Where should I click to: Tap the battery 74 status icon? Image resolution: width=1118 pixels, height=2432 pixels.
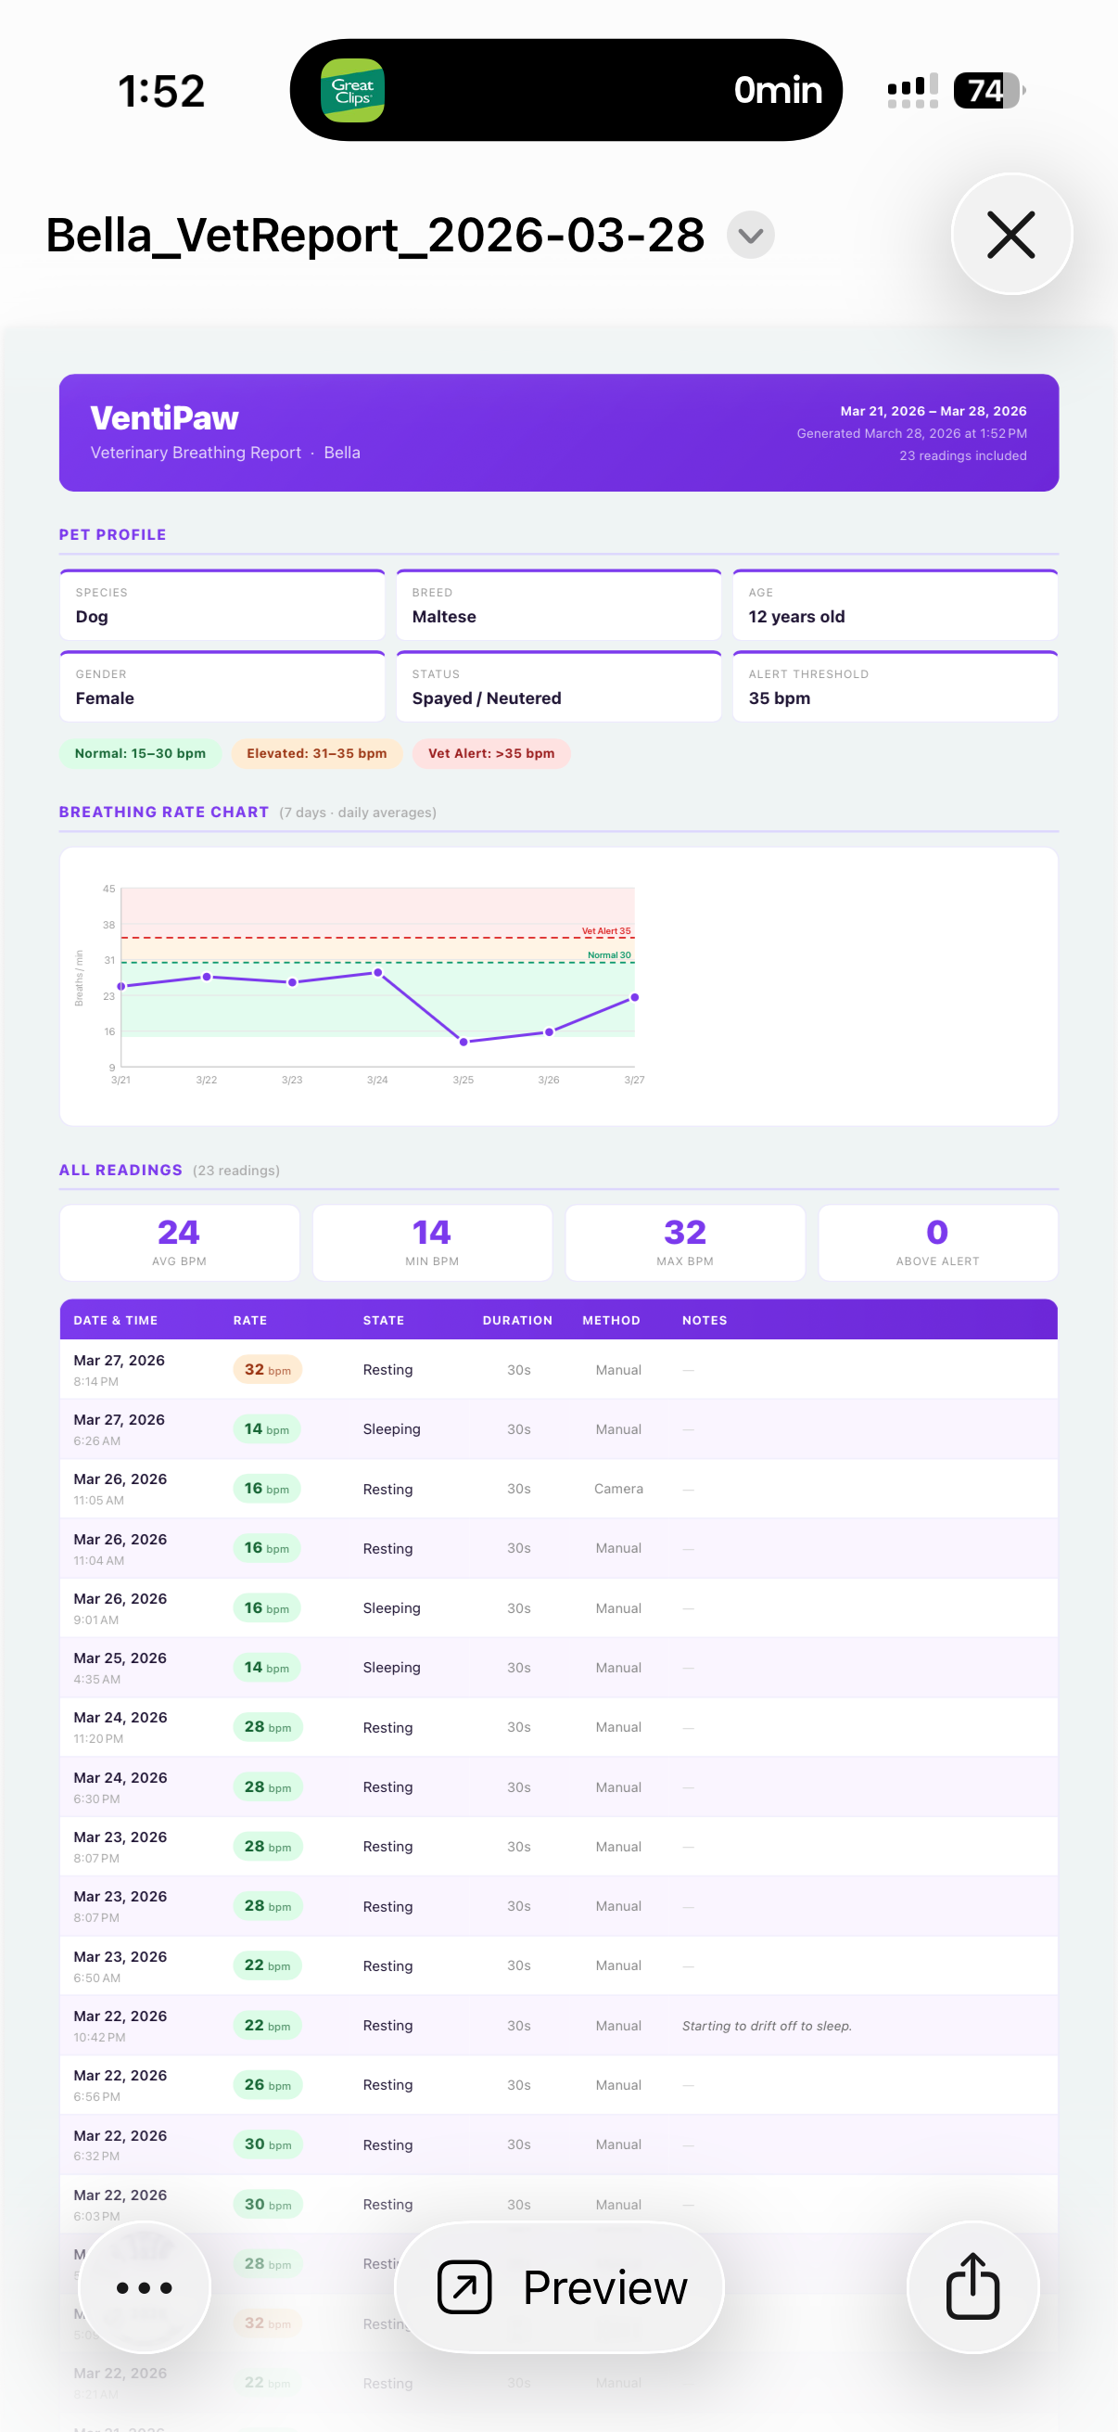tap(988, 91)
